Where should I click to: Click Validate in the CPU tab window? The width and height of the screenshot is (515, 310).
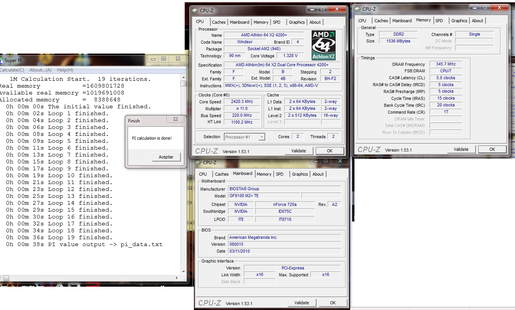click(299, 151)
